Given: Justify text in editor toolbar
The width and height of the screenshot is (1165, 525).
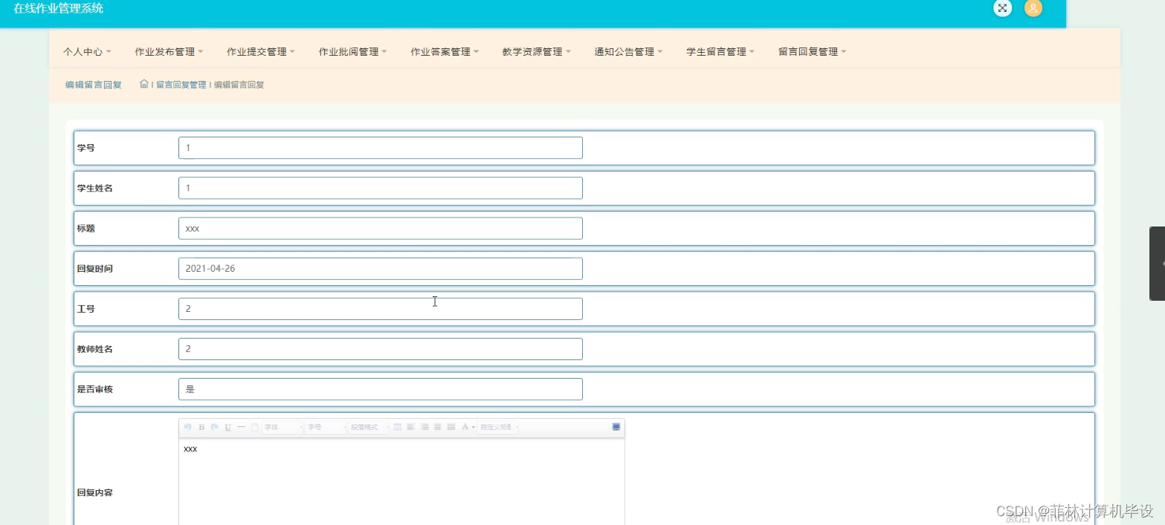Looking at the screenshot, I should click(x=451, y=427).
